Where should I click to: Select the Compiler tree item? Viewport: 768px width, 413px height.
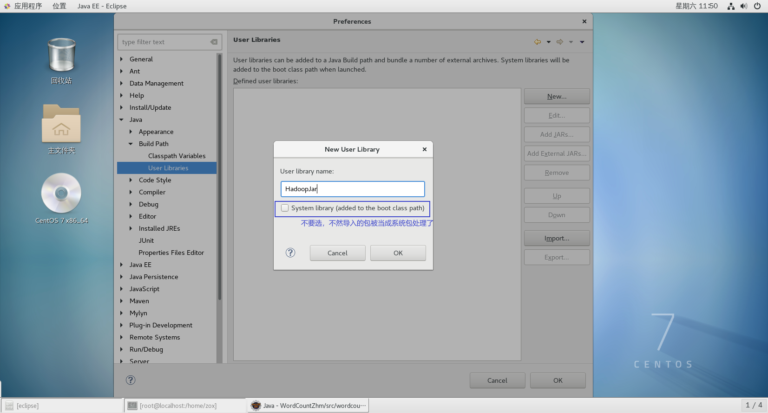[152, 192]
